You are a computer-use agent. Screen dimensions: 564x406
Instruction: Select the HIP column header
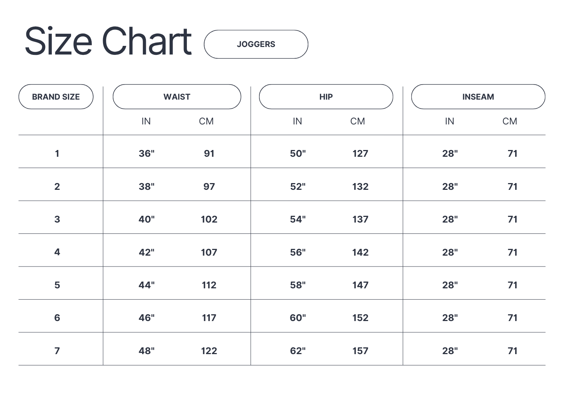[326, 97]
